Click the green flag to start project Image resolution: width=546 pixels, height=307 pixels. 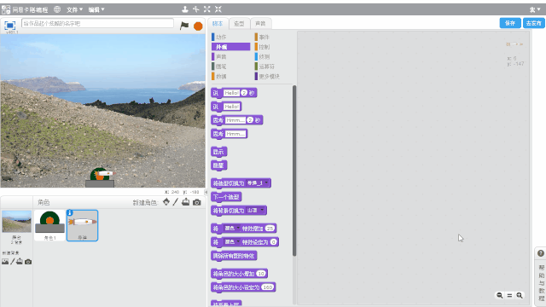(184, 26)
